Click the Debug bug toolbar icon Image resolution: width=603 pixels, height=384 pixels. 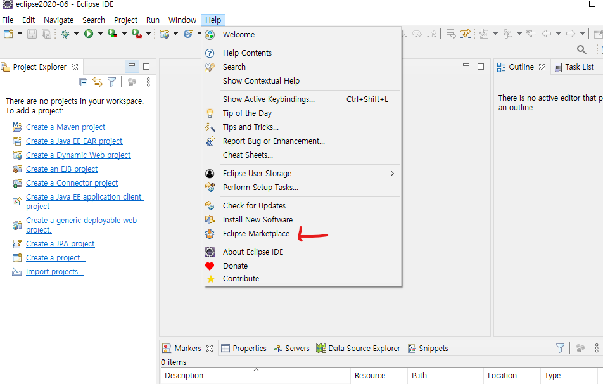pos(65,34)
